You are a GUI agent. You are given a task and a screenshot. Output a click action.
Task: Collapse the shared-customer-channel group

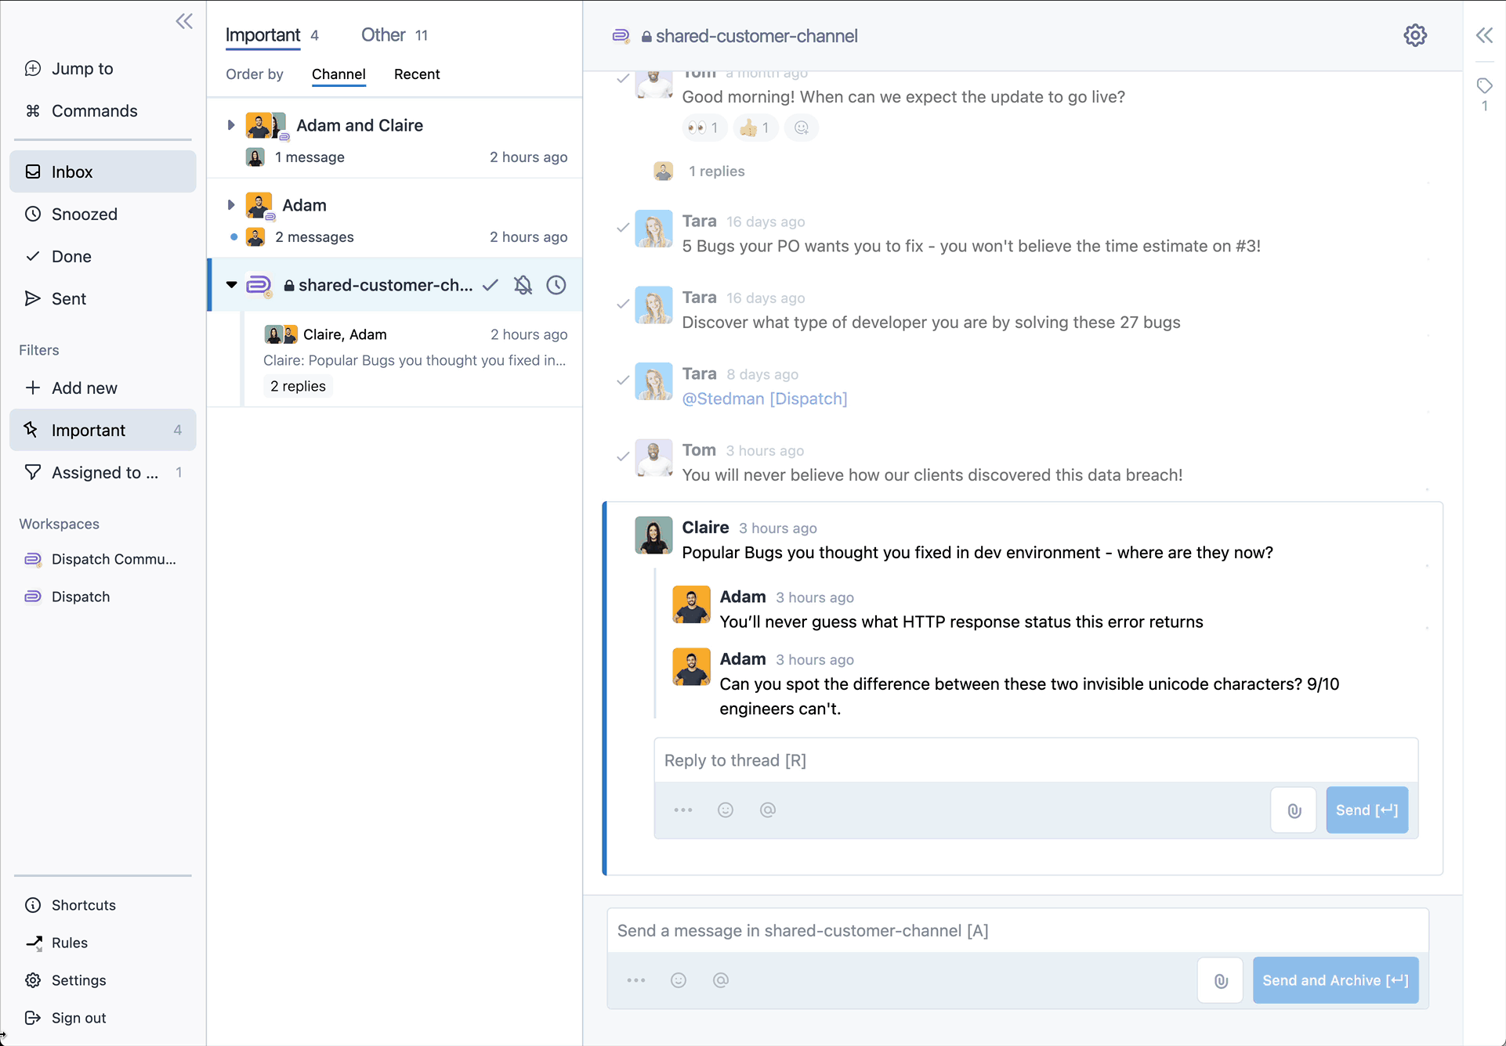pyautogui.click(x=231, y=285)
